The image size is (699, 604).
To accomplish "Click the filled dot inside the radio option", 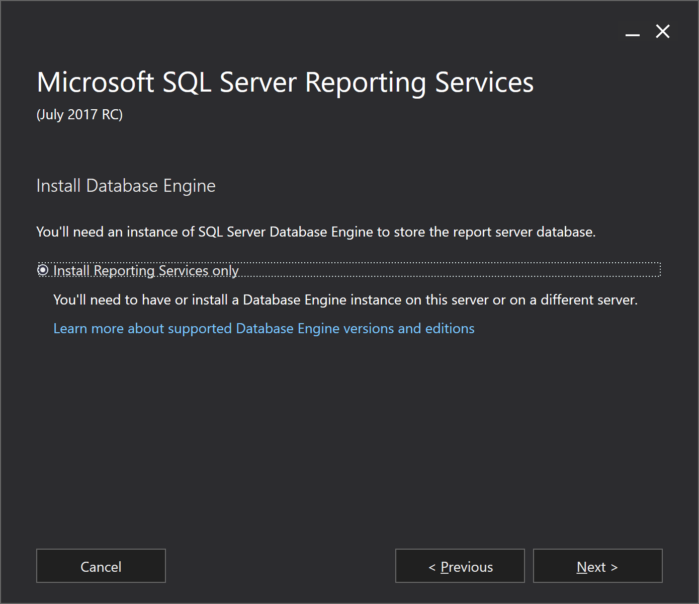I will (43, 270).
